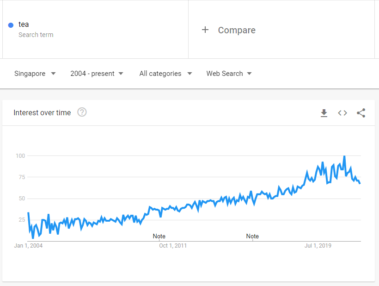Open the All categories dropdown

coord(165,74)
